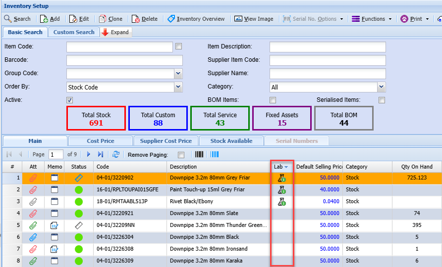Click the lab flask icon in row 1
Viewport: 442px width, 267px height.
point(281,178)
